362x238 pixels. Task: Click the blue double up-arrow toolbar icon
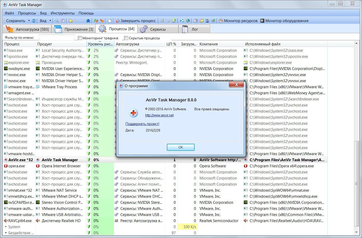tap(88, 21)
